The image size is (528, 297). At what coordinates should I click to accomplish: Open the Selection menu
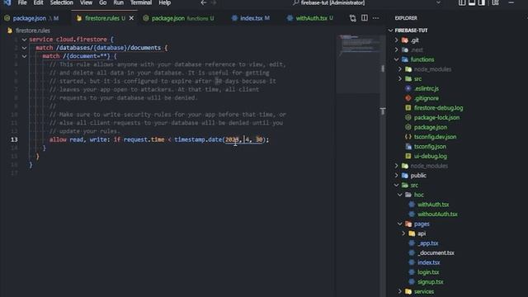point(61,2)
